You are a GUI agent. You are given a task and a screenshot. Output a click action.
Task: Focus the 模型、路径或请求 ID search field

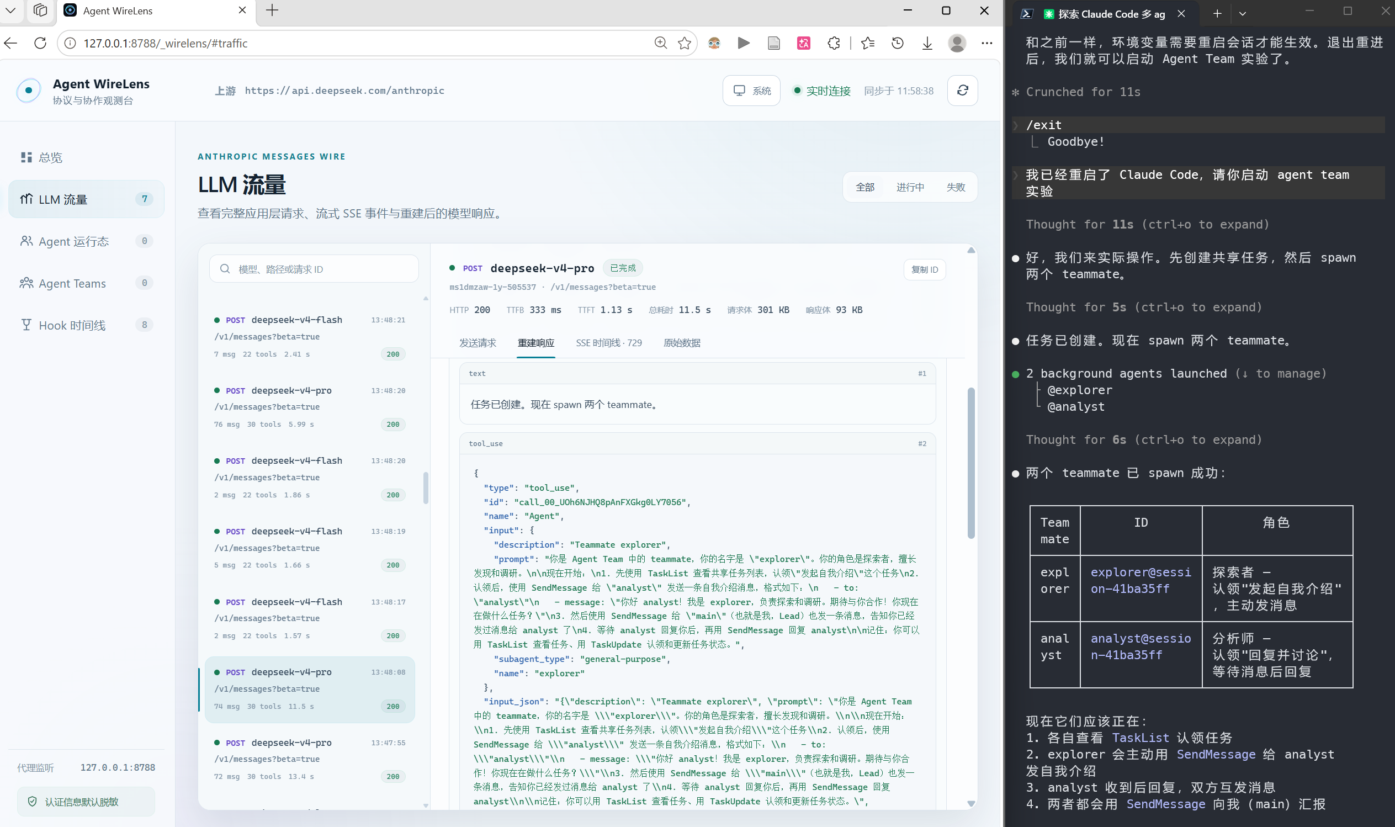[x=314, y=269]
